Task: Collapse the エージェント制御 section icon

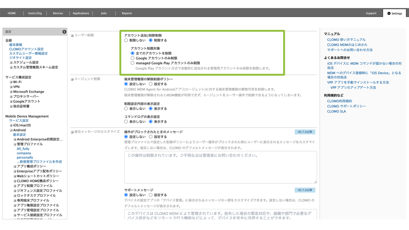Action: (72, 79)
